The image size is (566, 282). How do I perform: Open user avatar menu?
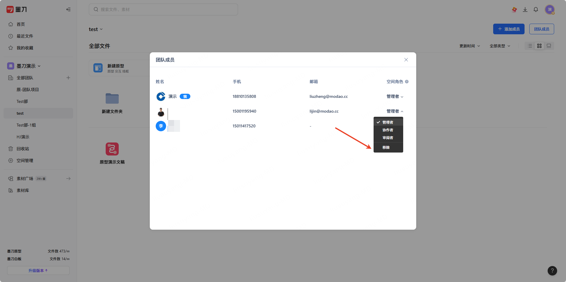[550, 9]
